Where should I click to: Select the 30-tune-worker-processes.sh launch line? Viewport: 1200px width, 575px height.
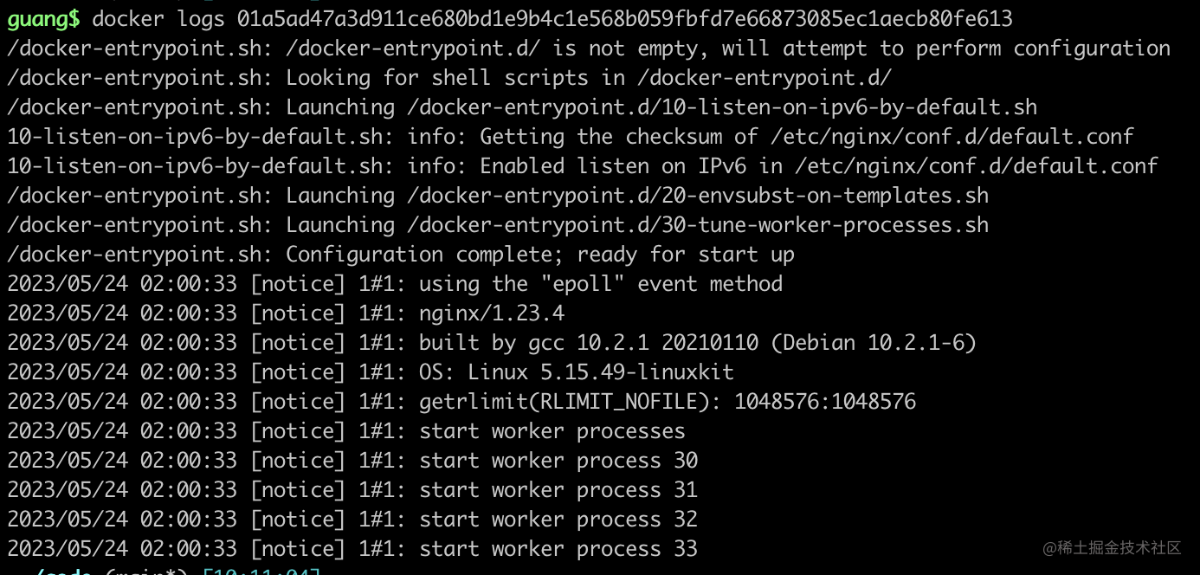(x=497, y=225)
